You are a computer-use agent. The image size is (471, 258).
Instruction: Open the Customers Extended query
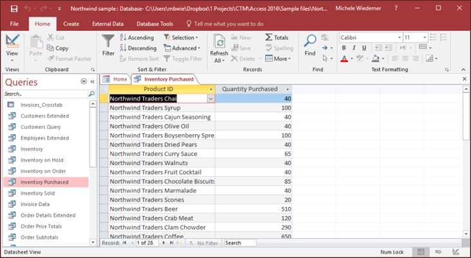tap(44, 115)
